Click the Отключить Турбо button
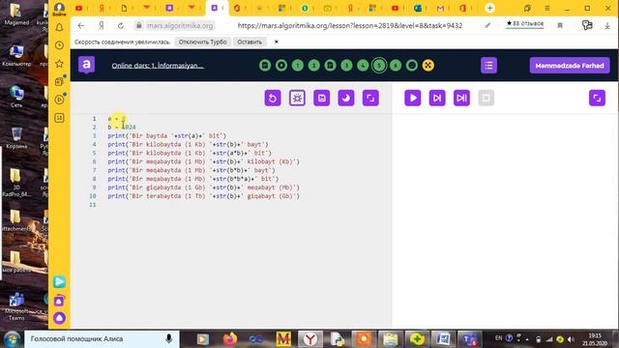 (x=202, y=42)
